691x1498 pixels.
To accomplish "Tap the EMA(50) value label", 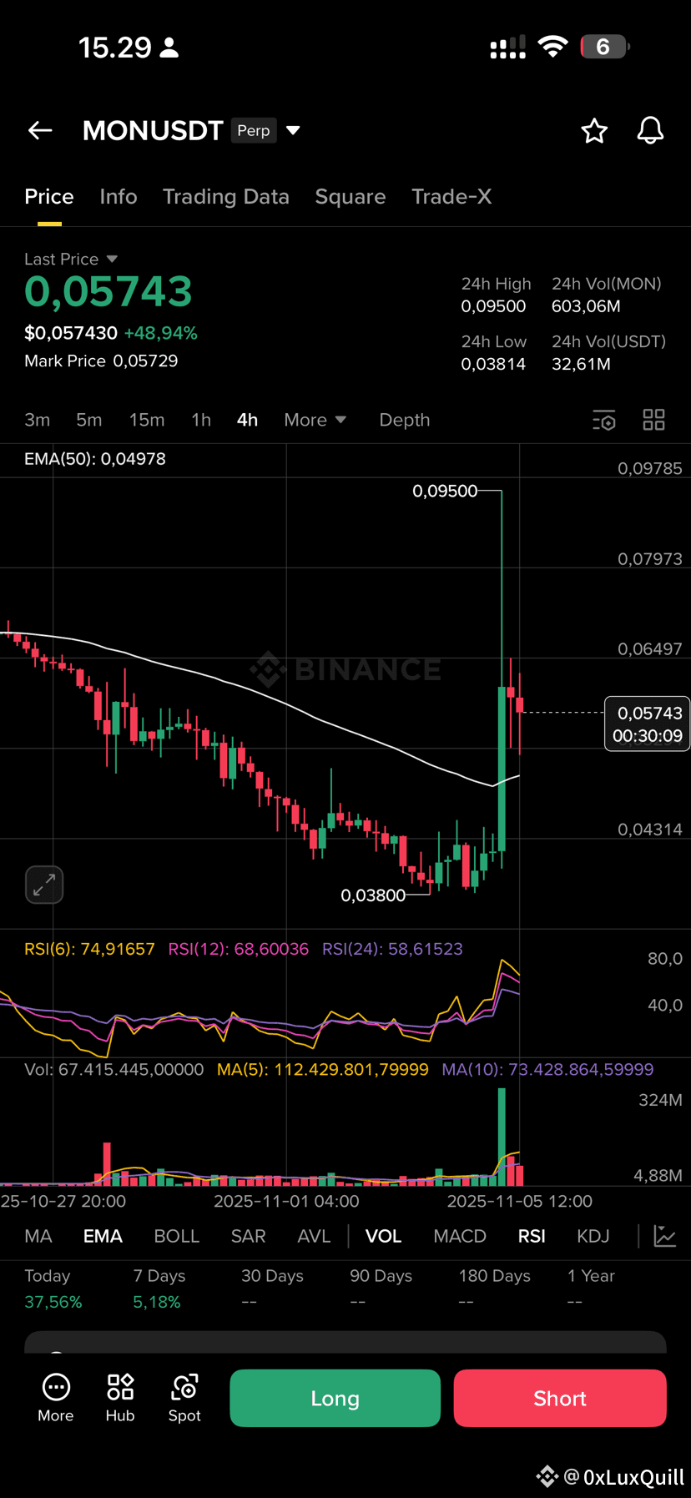I will coord(95,459).
